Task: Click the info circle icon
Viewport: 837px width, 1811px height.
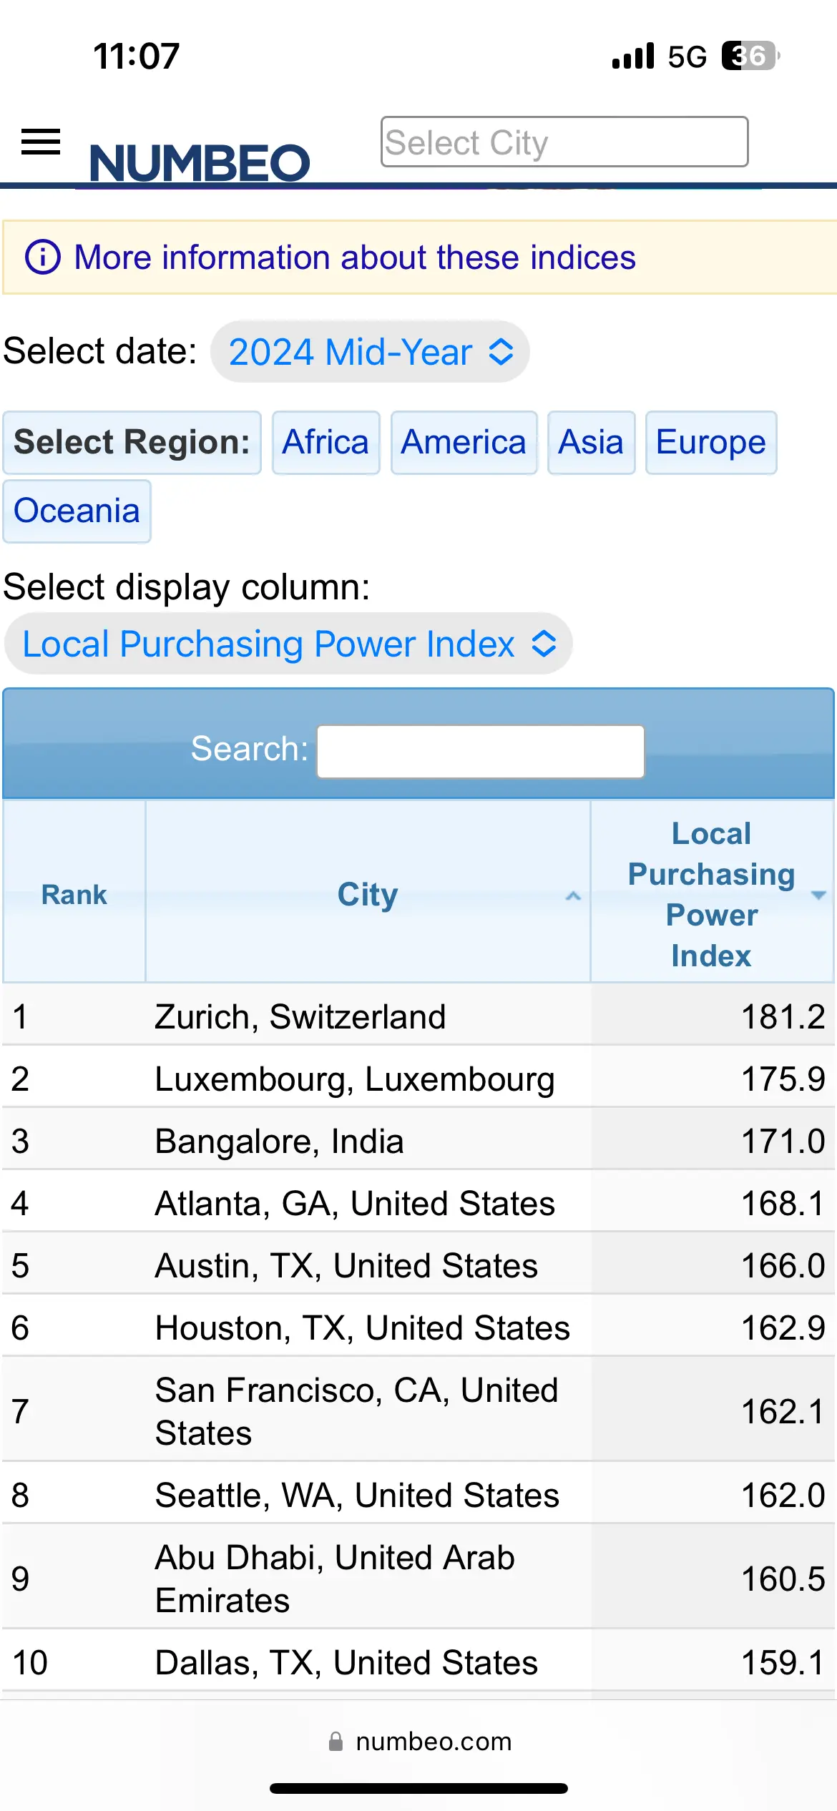Action: 43,257
